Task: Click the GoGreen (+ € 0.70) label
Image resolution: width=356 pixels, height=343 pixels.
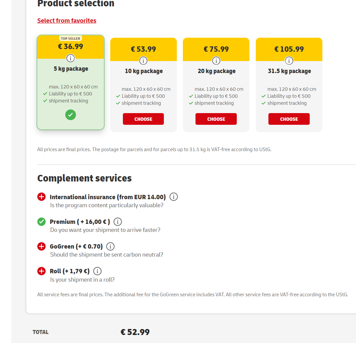Action: click(x=76, y=247)
